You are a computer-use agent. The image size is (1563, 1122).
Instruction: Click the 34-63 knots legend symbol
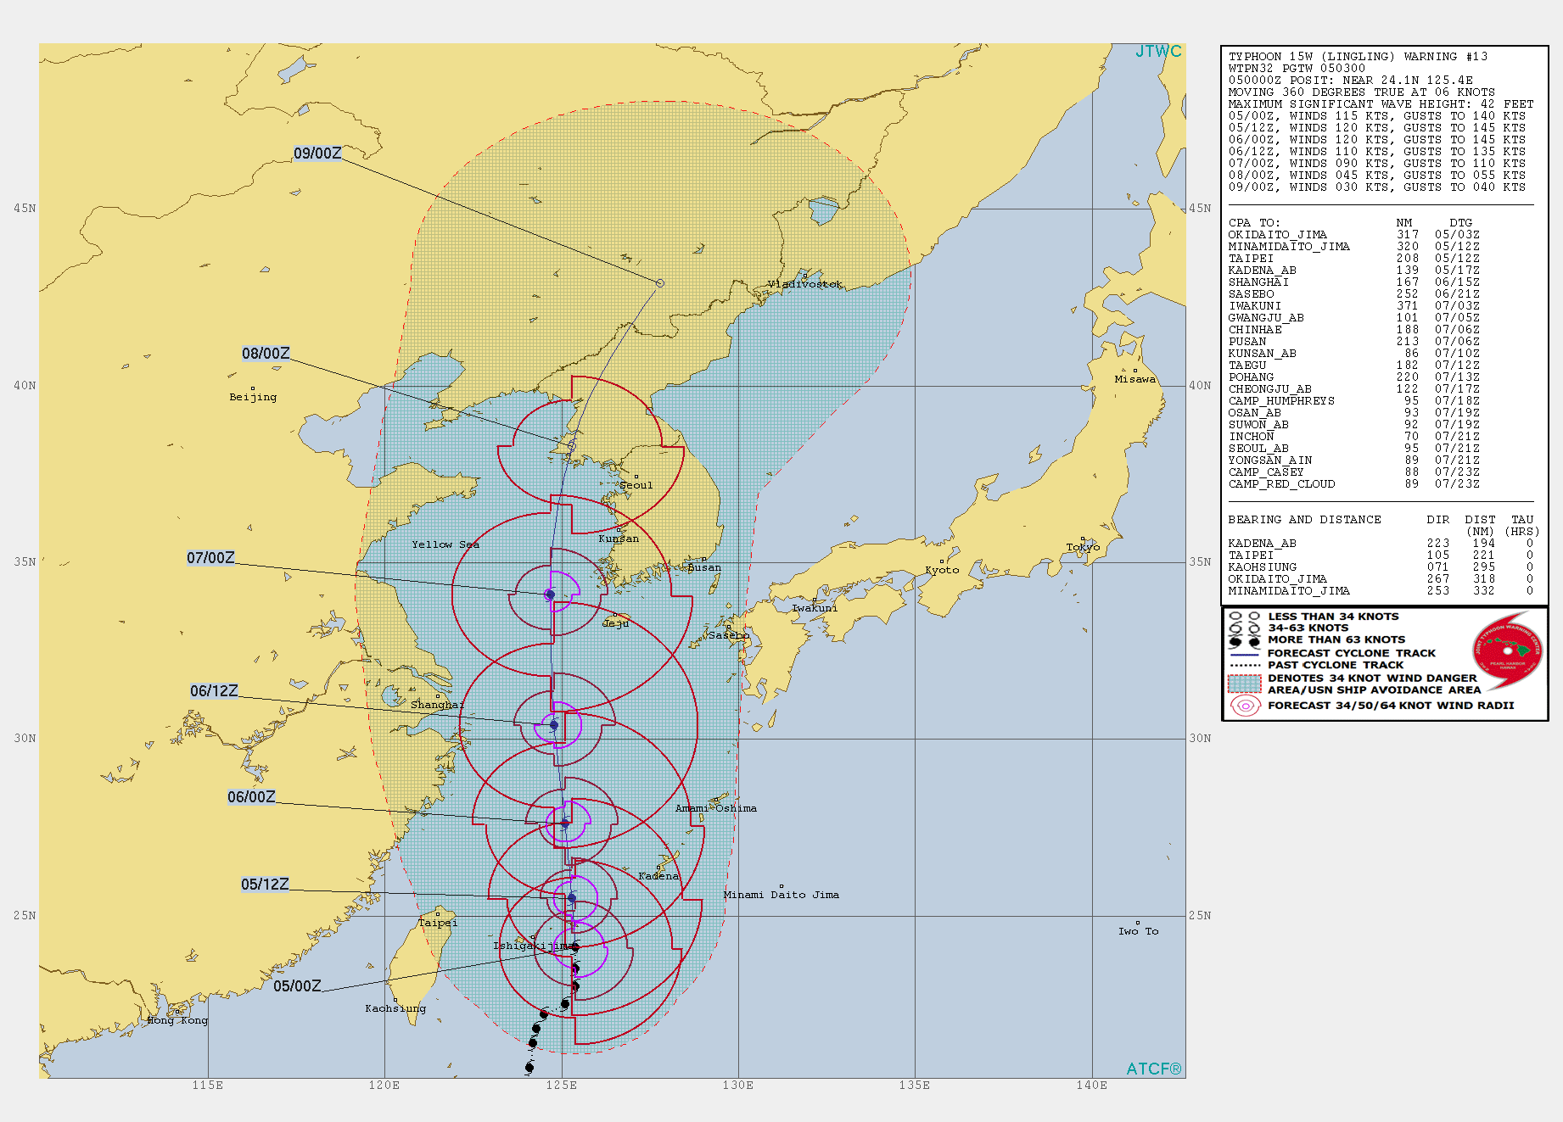(x=1245, y=628)
